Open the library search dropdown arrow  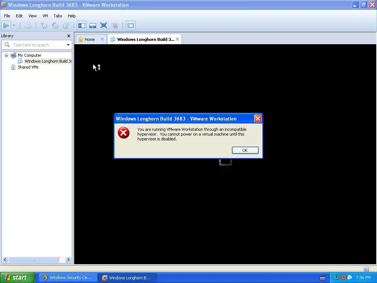pos(68,45)
